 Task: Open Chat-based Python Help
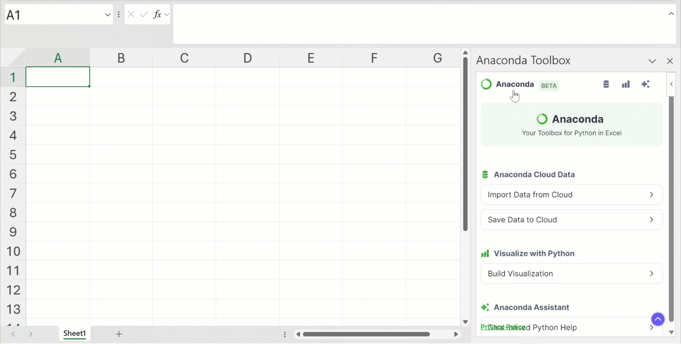coord(571,327)
